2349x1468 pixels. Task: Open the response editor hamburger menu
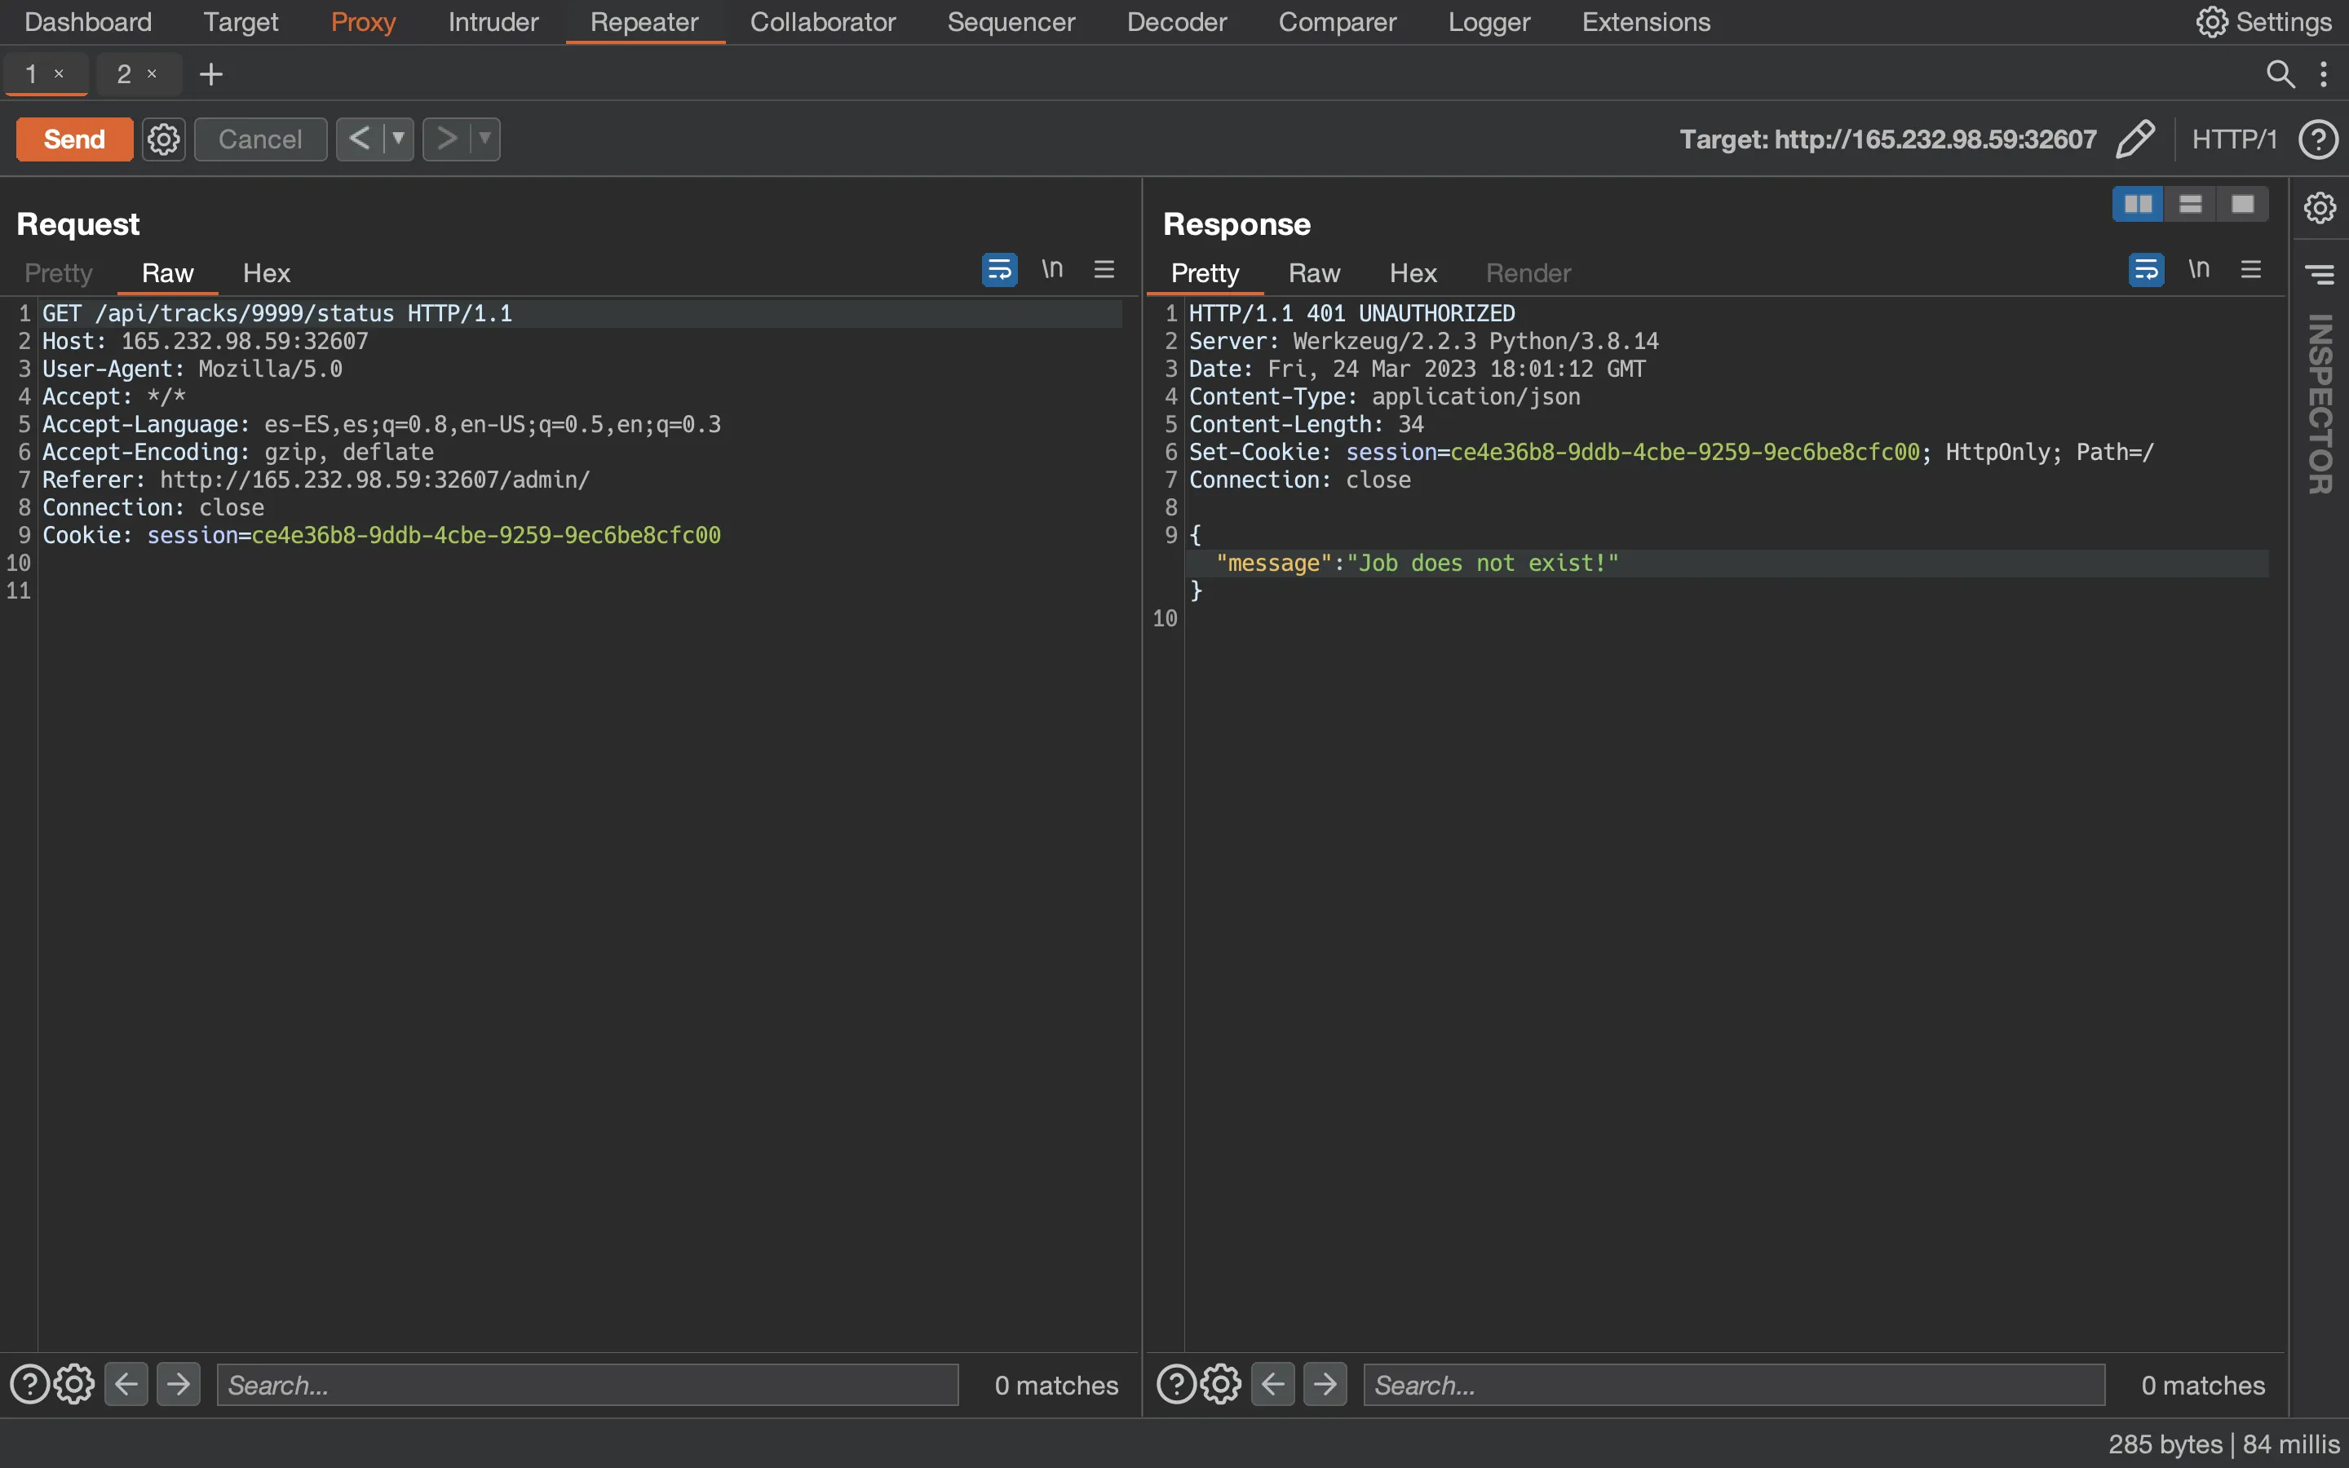click(2251, 269)
